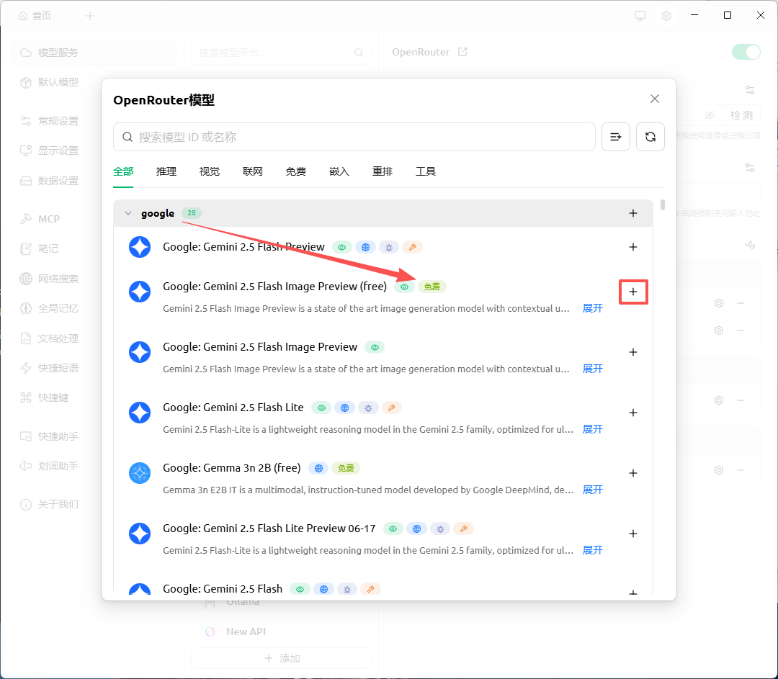Screen dimensions: 778x679
Task: Click tool wrench badge on Flash Preview row
Action: point(412,247)
